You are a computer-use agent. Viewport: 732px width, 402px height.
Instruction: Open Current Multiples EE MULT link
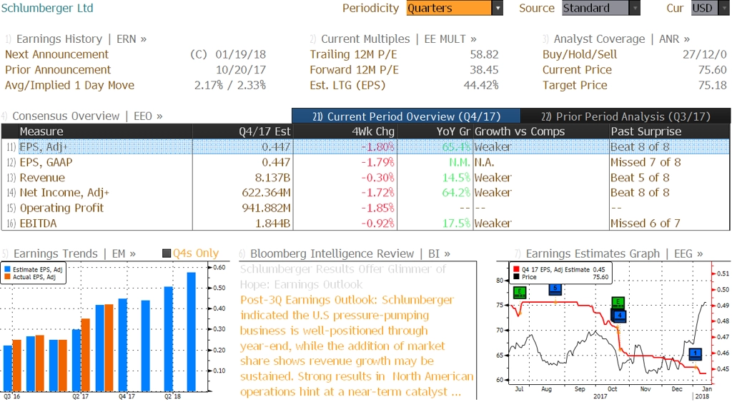tap(399, 39)
